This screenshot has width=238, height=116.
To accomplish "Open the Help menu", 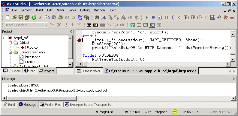I will (113, 10).
